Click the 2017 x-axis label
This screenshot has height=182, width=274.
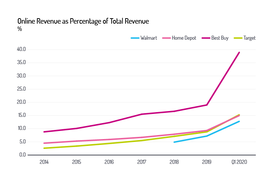pos(142,162)
